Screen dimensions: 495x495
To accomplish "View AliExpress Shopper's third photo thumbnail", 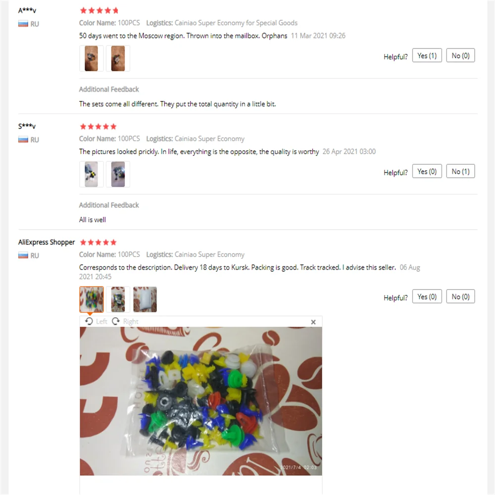I will [145, 299].
